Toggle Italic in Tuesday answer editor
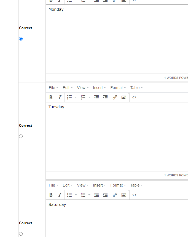 pyautogui.click(x=60, y=97)
